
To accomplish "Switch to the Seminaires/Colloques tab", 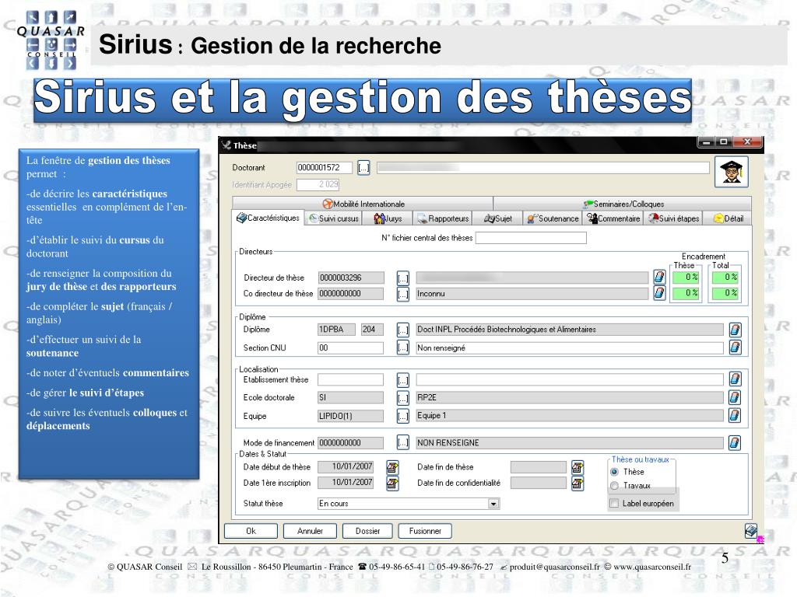I will click(623, 204).
